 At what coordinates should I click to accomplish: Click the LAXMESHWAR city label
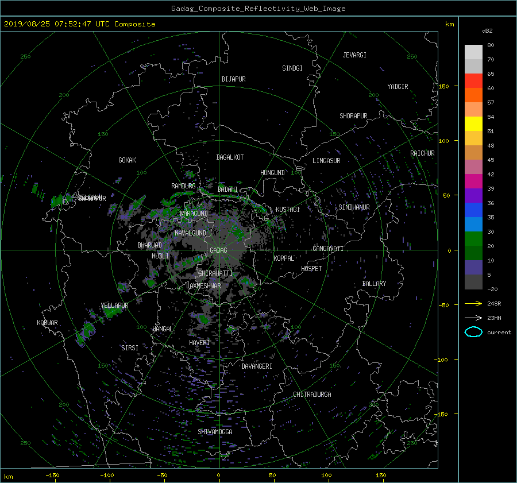click(x=203, y=286)
